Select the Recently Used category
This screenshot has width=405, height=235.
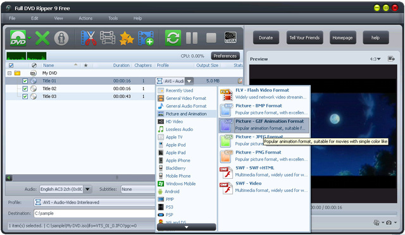187,90
